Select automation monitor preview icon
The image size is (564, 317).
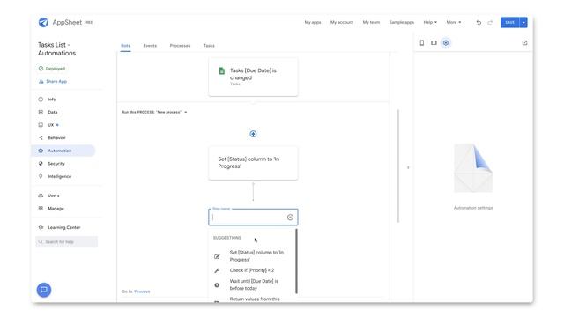(446, 43)
